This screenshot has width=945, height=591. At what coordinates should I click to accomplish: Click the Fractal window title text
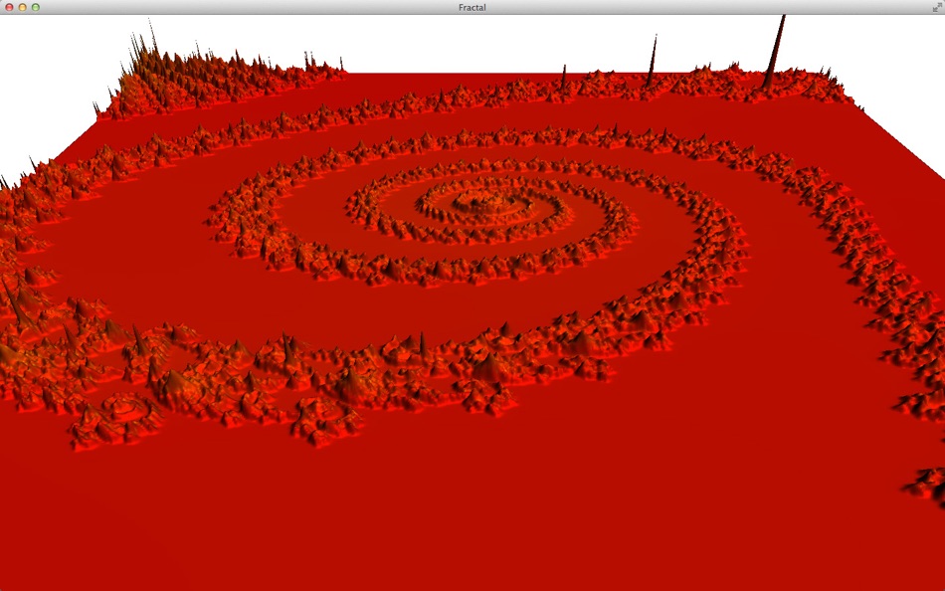click(472, 7)
